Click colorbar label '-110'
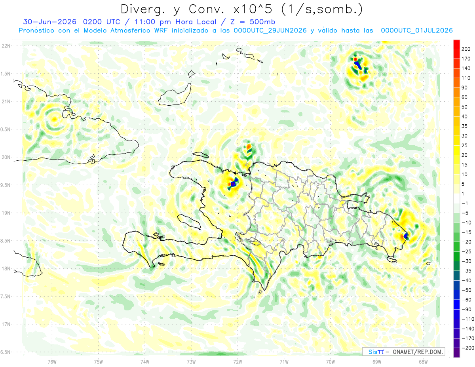Viewport: 475px width, 367px height. [467, 319]
